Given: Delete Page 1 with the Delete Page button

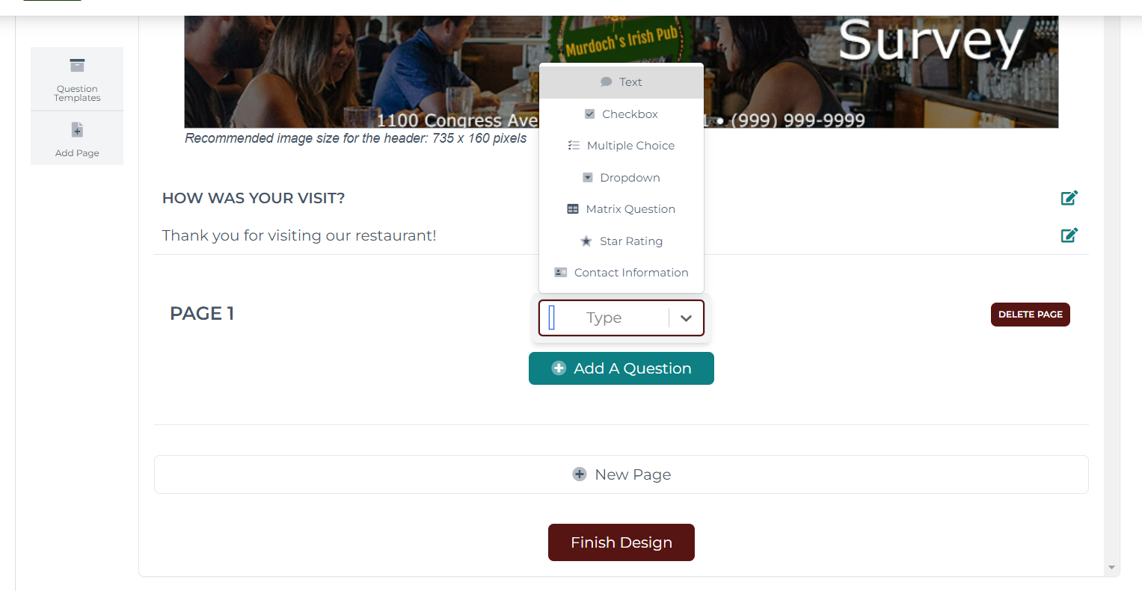Looking at the screenshot, I should click(x=1031, y=315).
